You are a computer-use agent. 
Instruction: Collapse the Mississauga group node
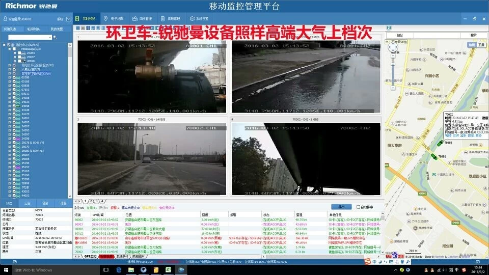10,49
